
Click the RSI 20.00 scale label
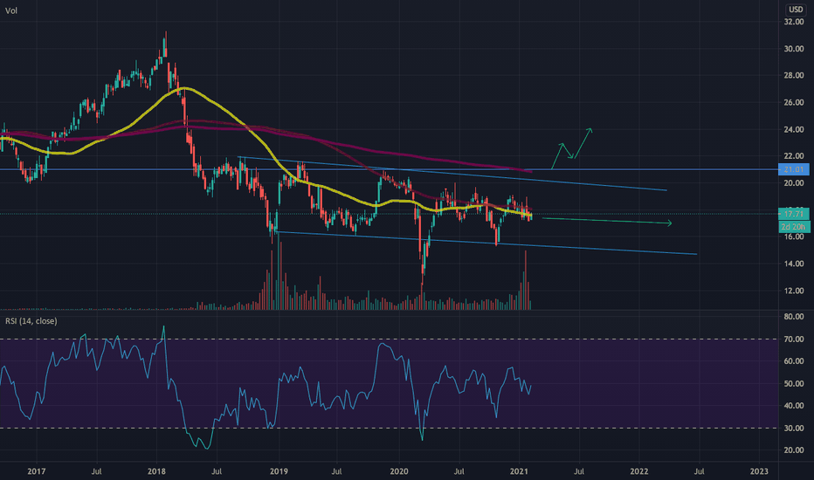point(794,450)
